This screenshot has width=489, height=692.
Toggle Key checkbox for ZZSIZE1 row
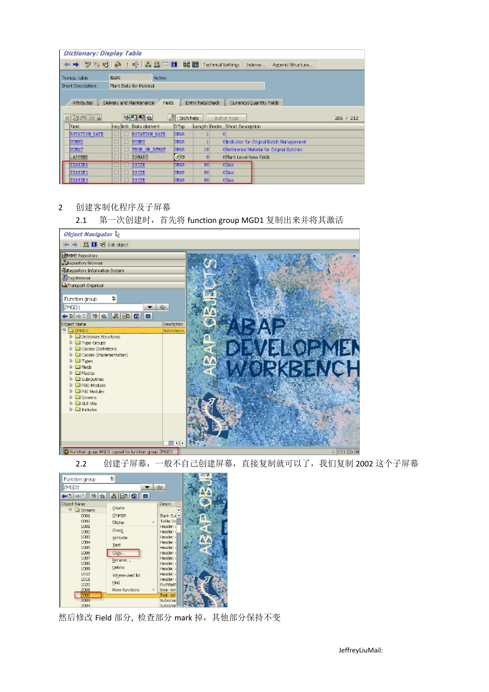click(x=116, y=165)
